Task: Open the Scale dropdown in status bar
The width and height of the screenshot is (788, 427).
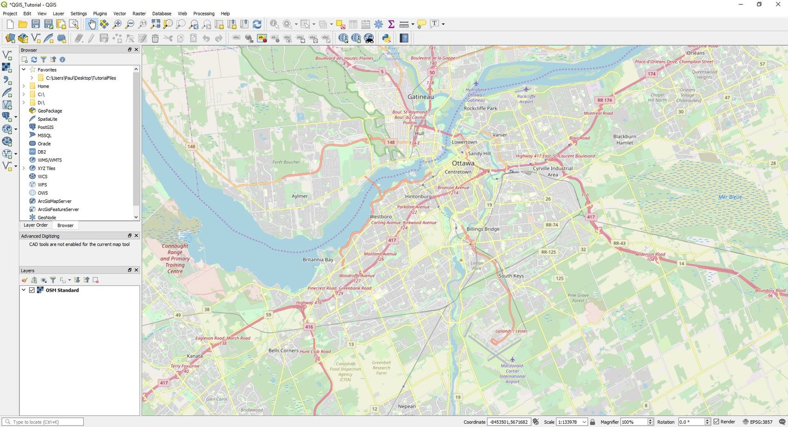Action: (584, 422)
